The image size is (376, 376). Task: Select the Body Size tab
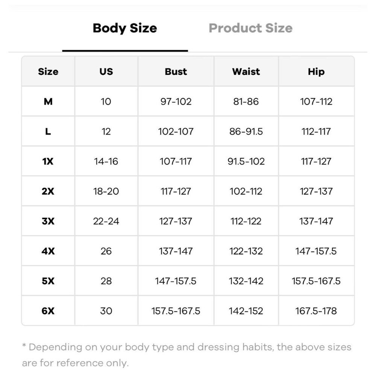coord(125,28)
